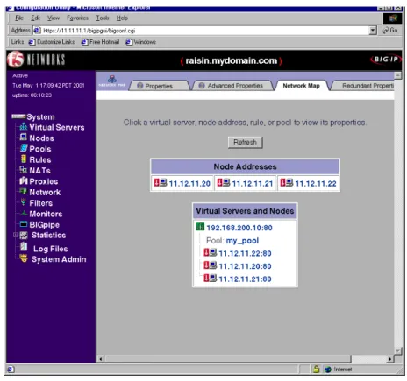Open node address 11.12.11.20 link

click(x=189, y=183)
